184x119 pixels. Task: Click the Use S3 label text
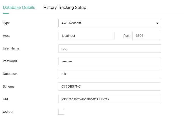(8, 112)
